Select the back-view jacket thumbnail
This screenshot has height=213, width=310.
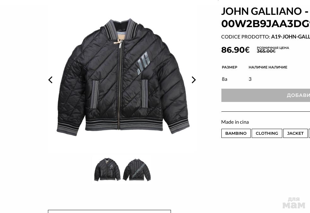[x=137, y=169]
